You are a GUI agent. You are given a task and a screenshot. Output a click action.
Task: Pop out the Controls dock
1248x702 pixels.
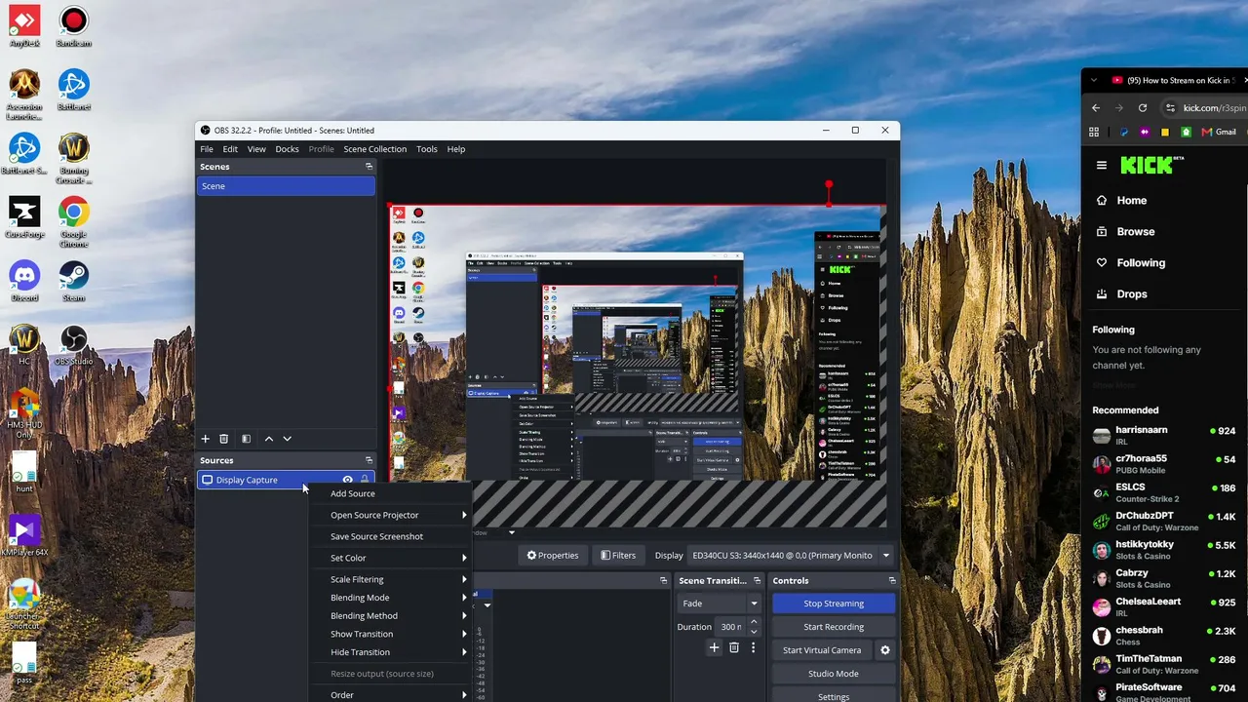[891, 580]
